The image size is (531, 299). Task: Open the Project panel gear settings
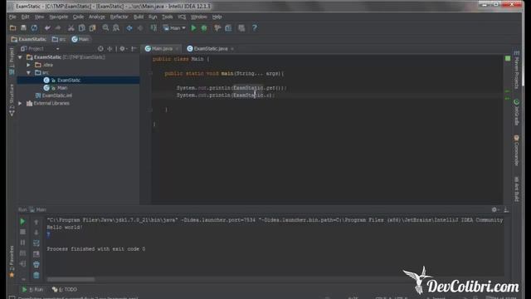pyautogui.click(x=123, y=49)
